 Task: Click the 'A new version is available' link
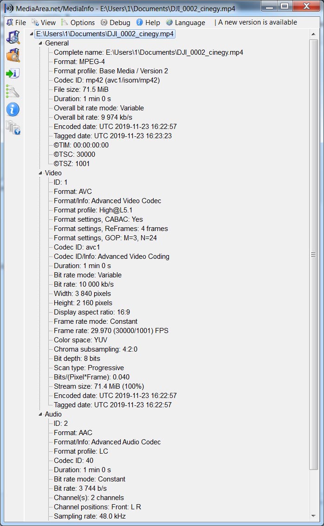(258, 22)
